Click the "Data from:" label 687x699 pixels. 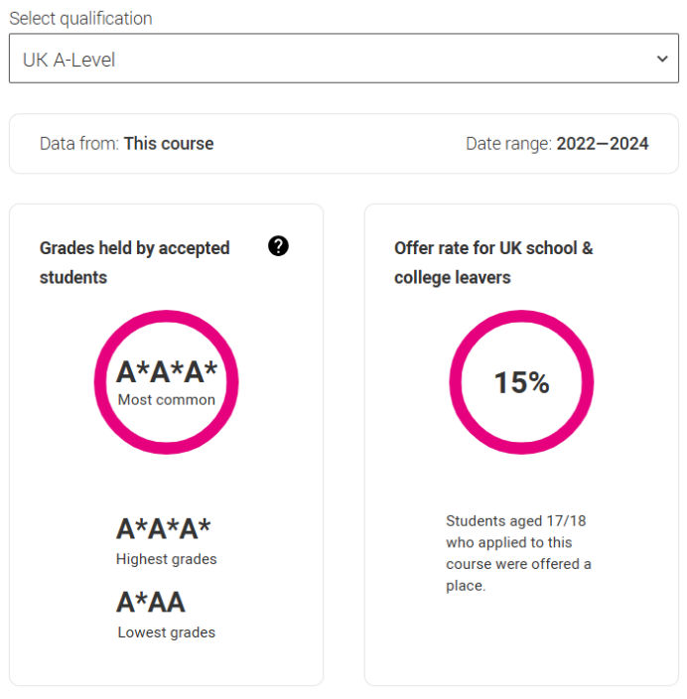79,144
